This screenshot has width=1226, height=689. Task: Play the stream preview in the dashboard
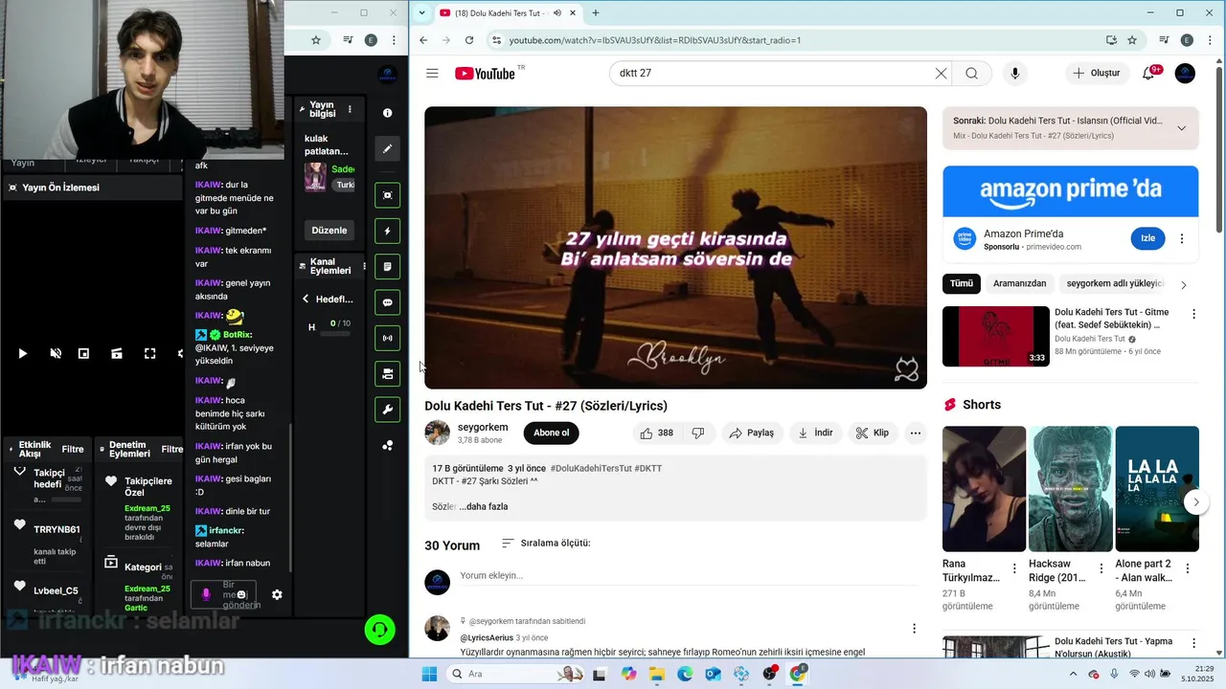click(x=22, y=354)
